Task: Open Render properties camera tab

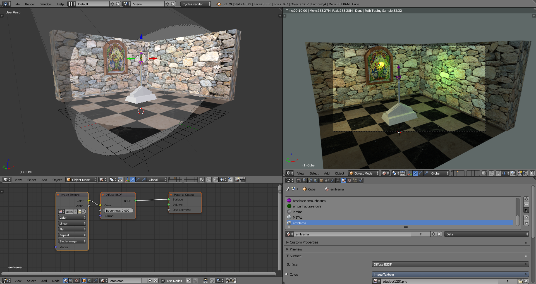Action: (x=299, y=180)
